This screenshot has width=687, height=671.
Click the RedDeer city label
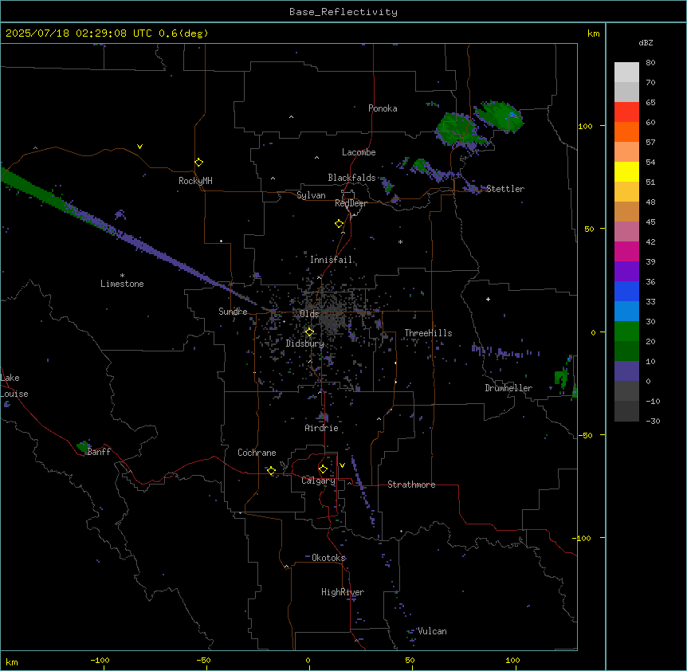coord(351,203)
